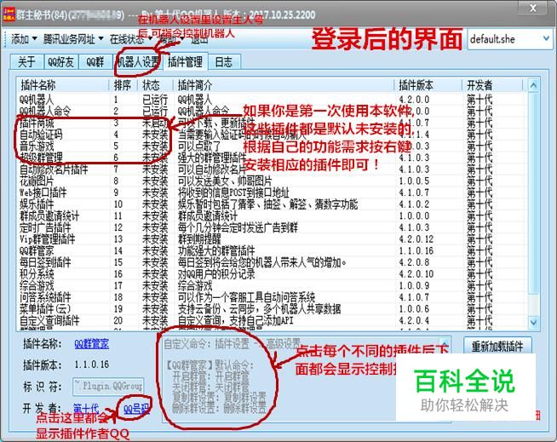Open the QQ群管家 plugin name link

pos(92,344)
